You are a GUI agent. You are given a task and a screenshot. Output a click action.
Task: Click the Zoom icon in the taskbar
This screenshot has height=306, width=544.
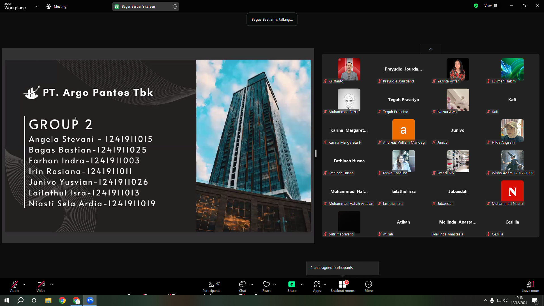(x=90, y=300)
